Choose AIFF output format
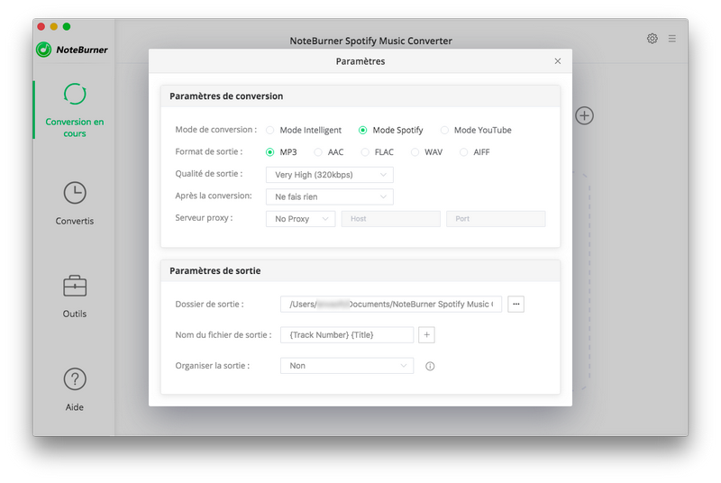This screenshot has width=721, height=483. pos(463,152)
